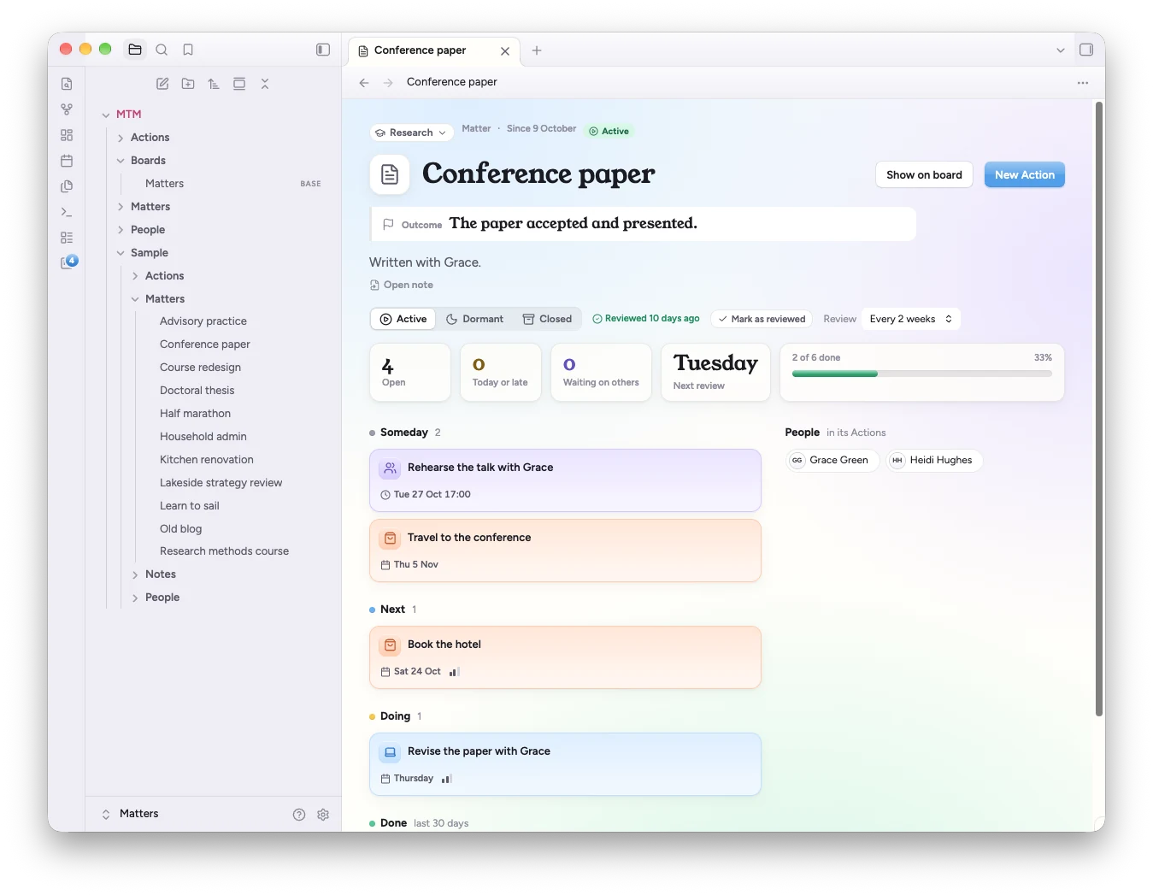Change sort order icon in explorer
Viewport: 1153px width, 895px height.
pos(214,84)
